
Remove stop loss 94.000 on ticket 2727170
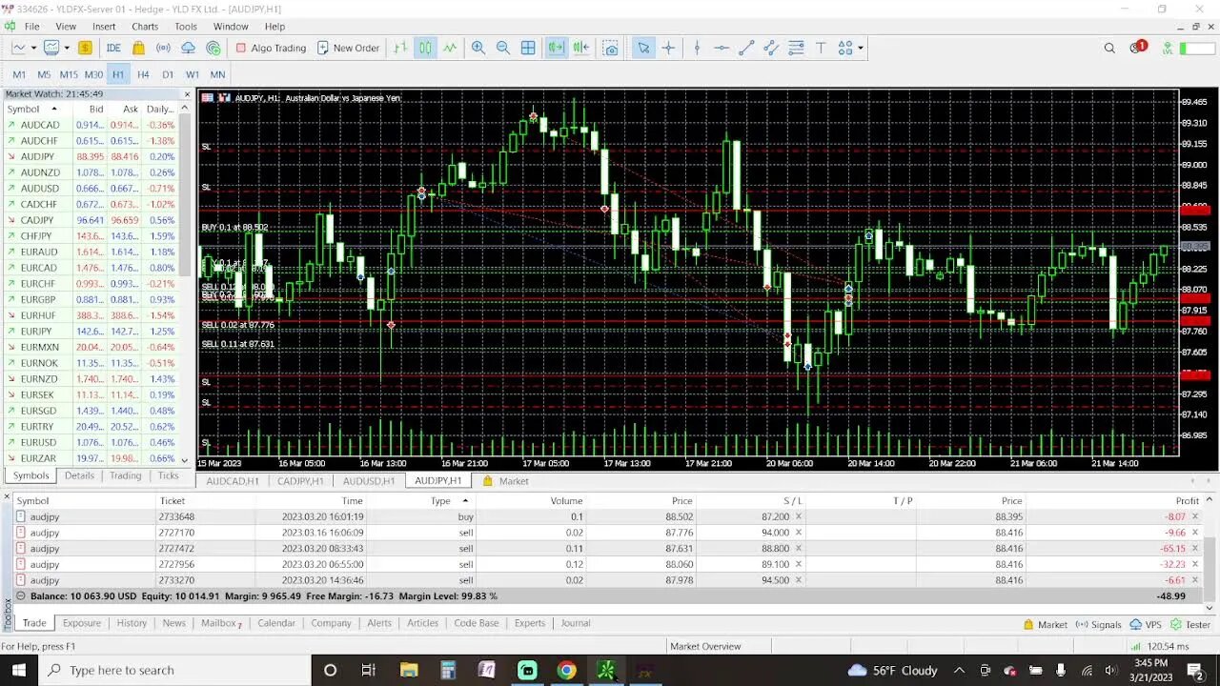pyautogui.click(x=799, y=533)
